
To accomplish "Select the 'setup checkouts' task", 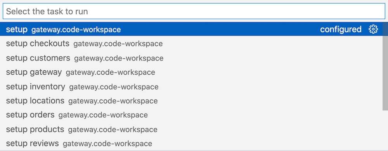I will 191,44.
